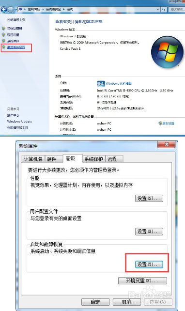Open 设备管理器 link in the sidebar

click(x=15, y=29)
